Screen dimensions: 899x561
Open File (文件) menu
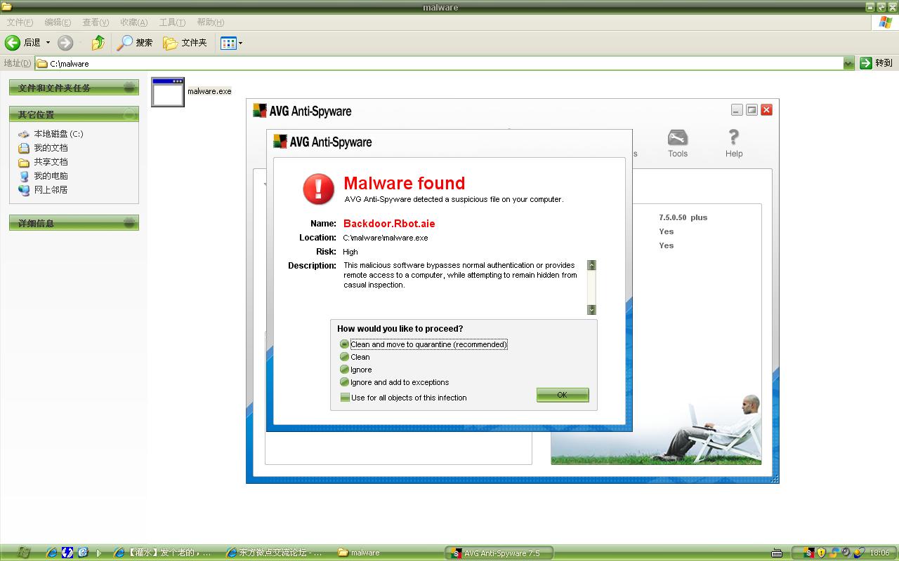20,22
